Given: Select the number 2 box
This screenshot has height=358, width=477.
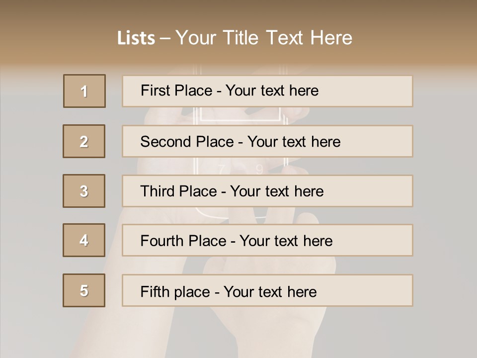Looking at the screenshot, I should (x=84, y=141).
